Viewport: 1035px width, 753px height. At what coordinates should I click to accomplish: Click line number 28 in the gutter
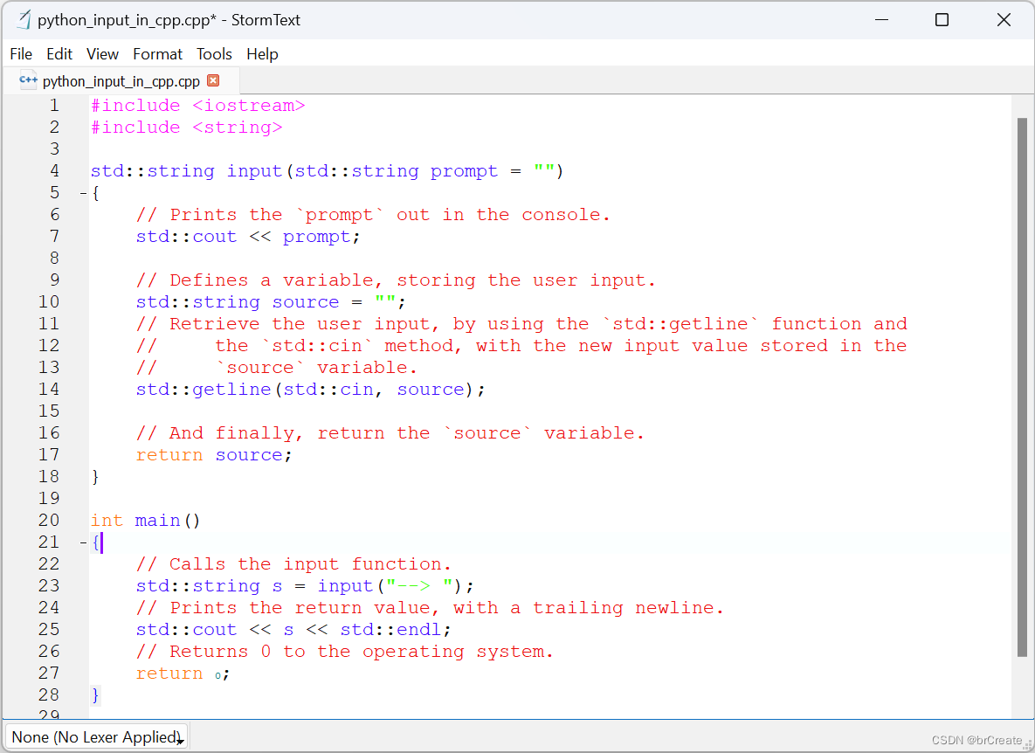(49, 695)
